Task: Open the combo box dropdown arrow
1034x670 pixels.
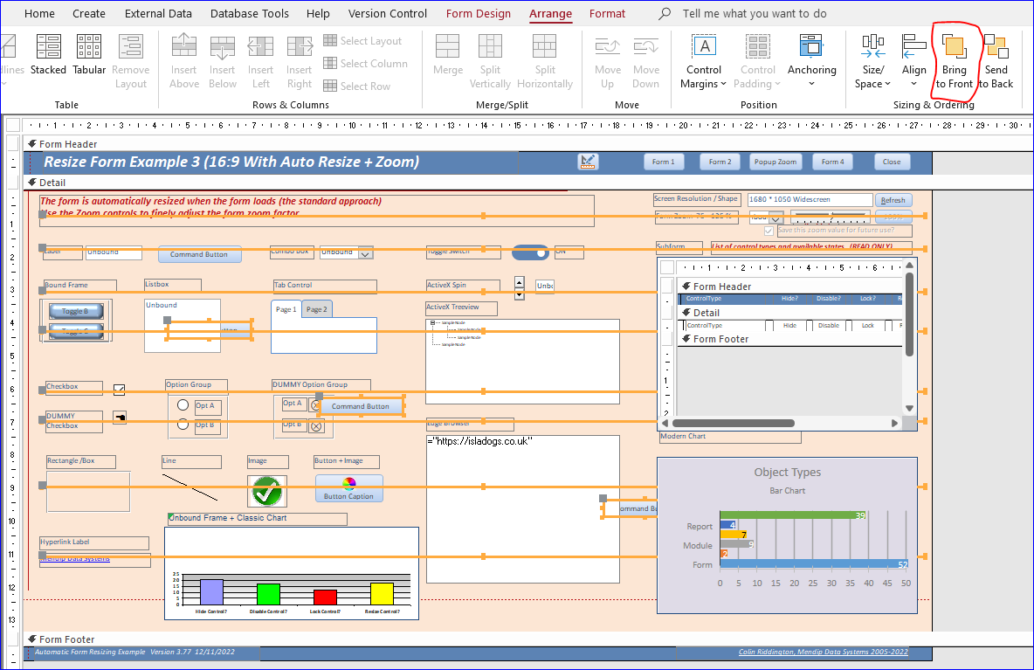Action: tap(366, 253)
